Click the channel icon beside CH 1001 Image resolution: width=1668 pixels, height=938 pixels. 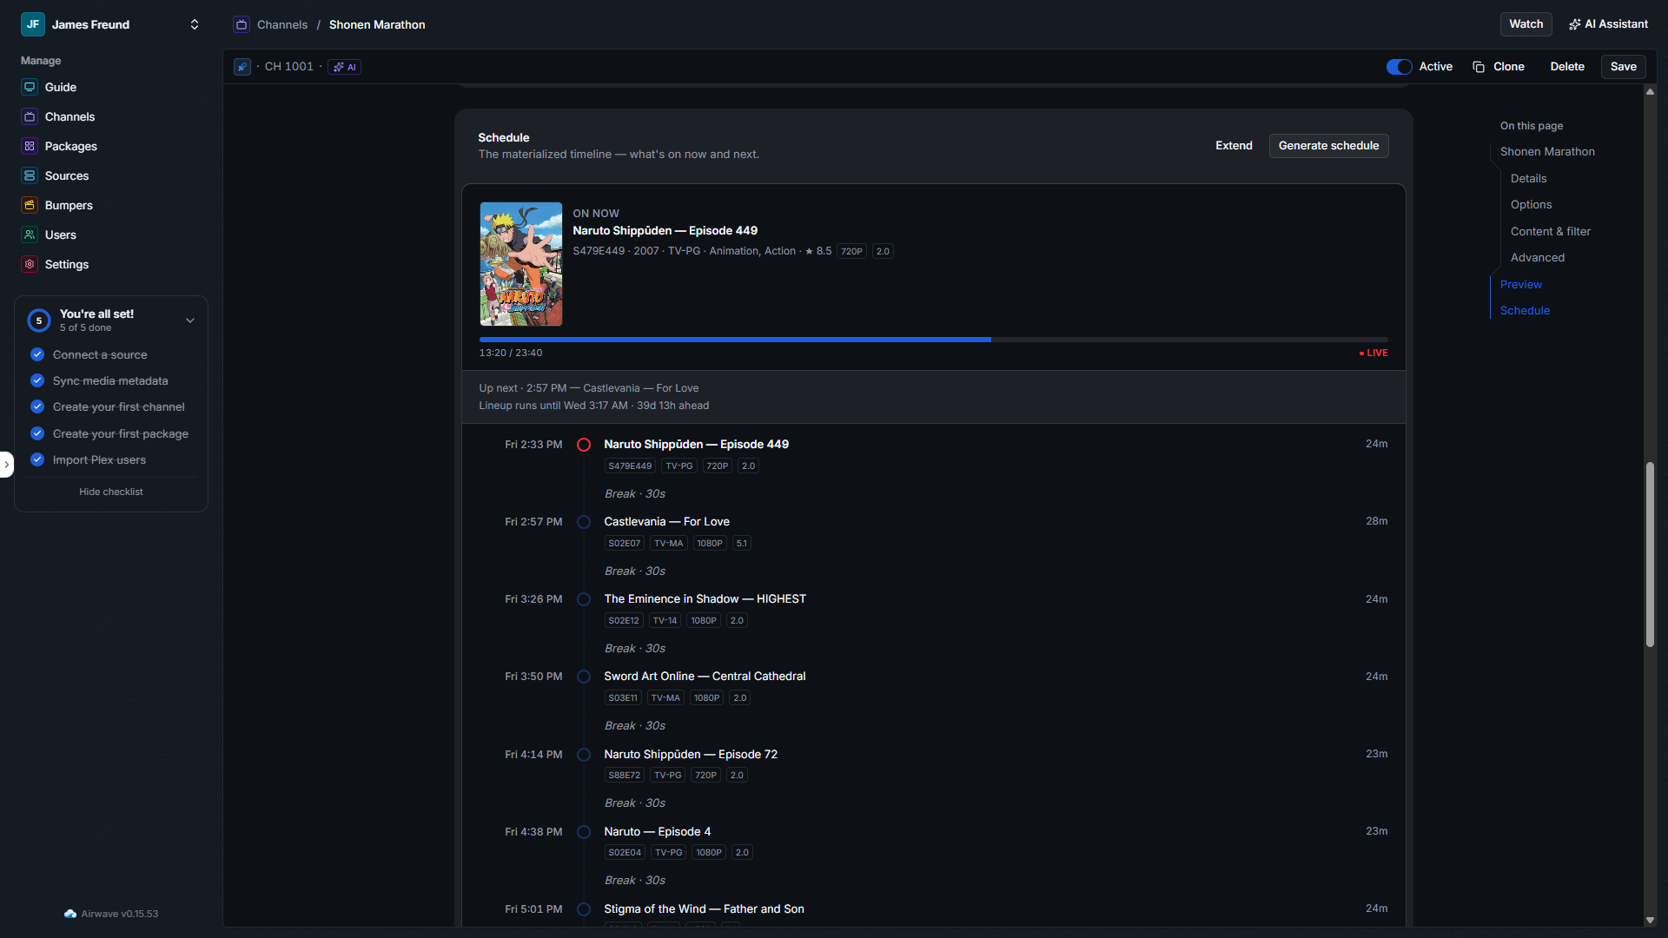242,67
